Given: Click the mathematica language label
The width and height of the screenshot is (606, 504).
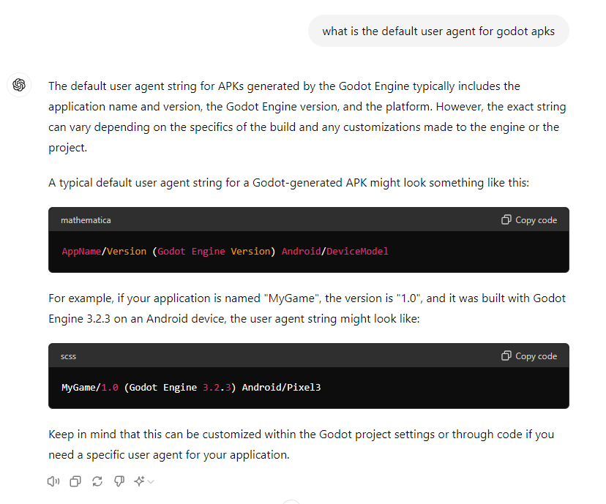Looking at the screenshot, I should click(x=86, y=220).
